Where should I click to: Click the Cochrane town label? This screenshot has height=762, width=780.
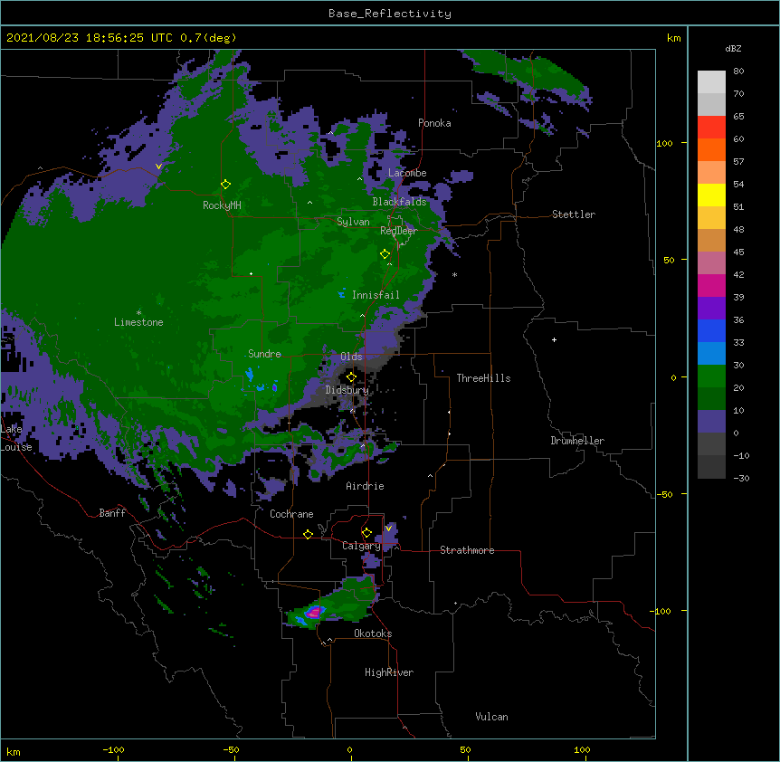[x=291, y=514]
